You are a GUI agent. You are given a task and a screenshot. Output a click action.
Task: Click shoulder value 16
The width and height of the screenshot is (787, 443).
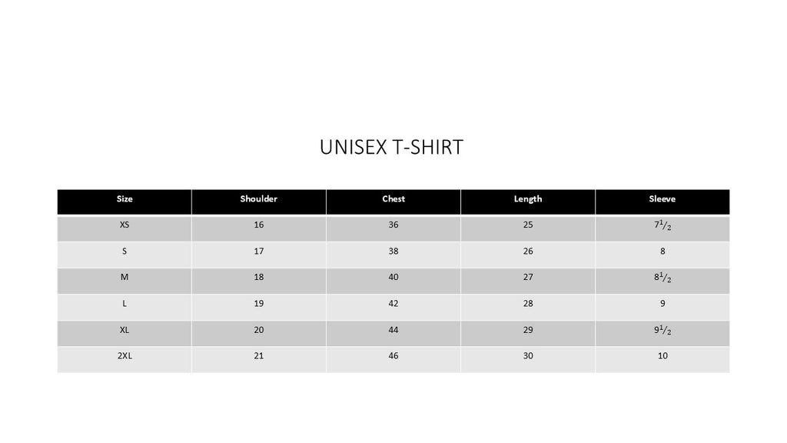tap(258, 225)
